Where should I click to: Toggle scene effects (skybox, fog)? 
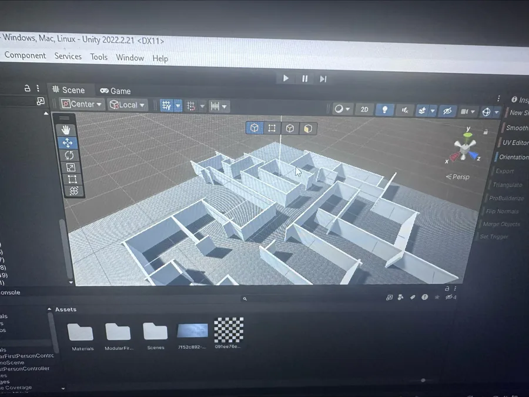pos(422,111)
